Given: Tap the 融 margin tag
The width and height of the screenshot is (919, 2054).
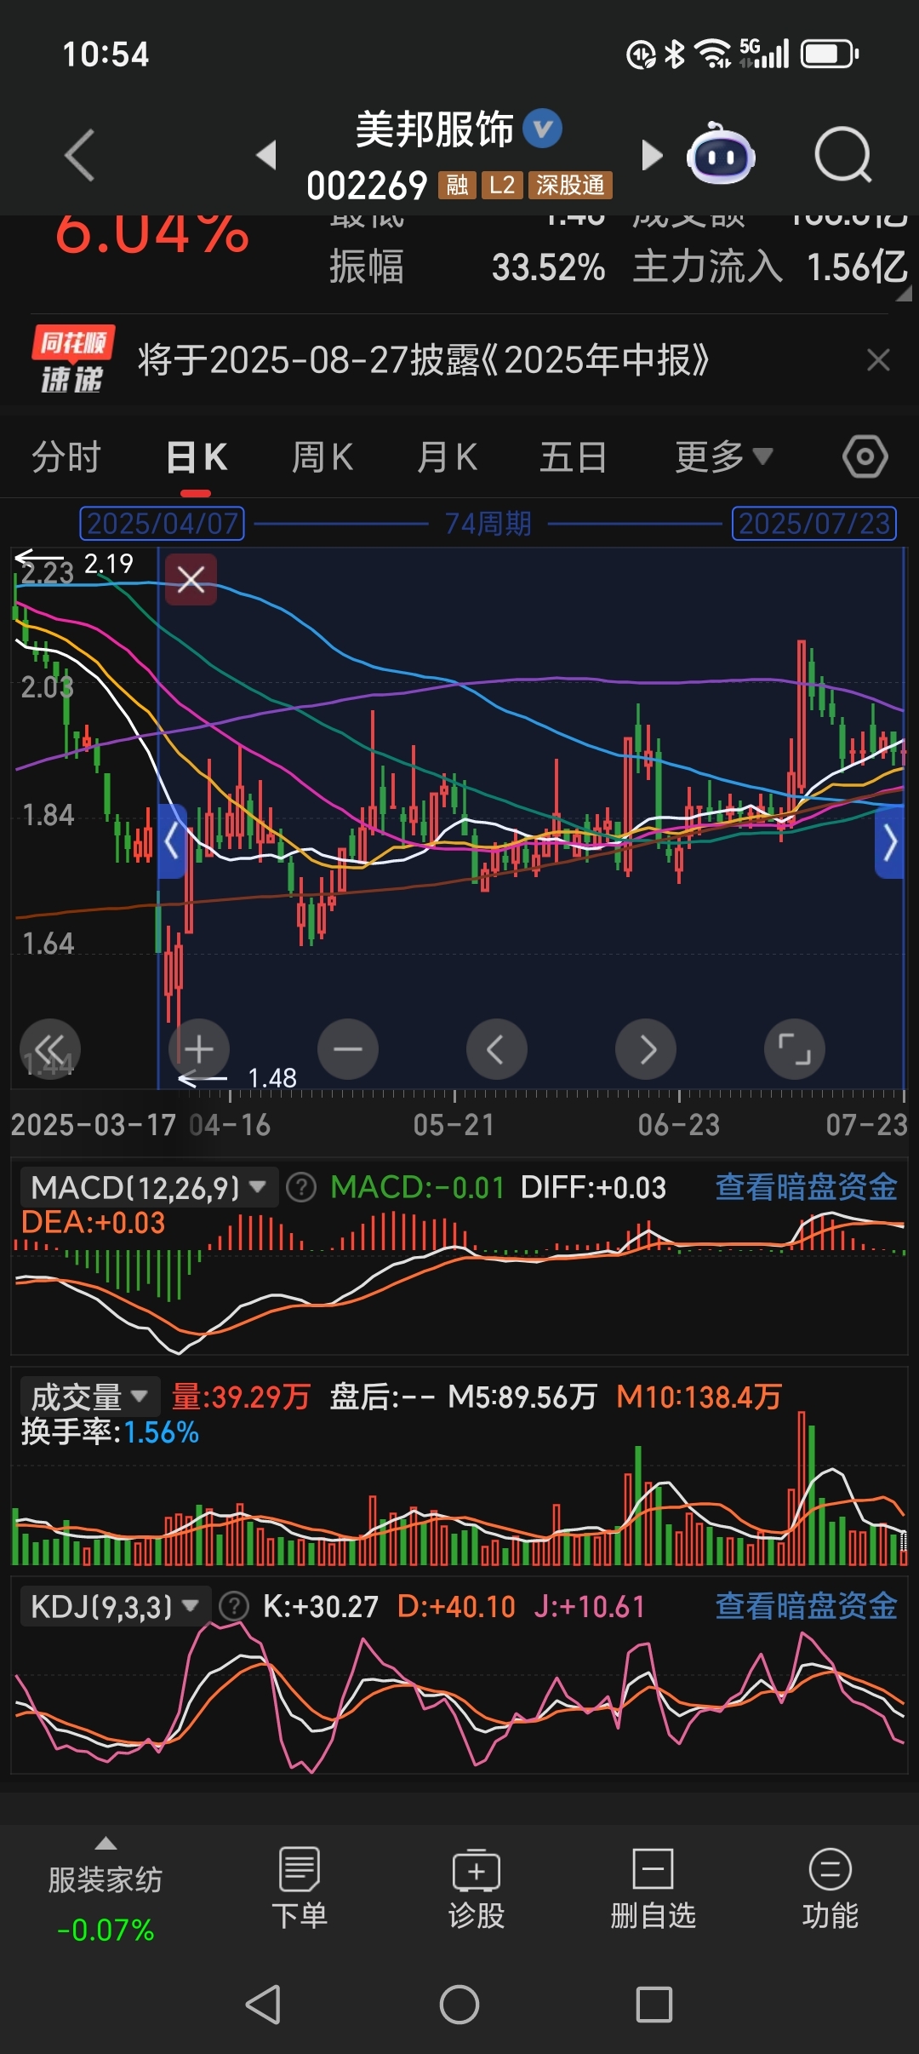Looking at the screenshot, I should (x=457, y=185).
